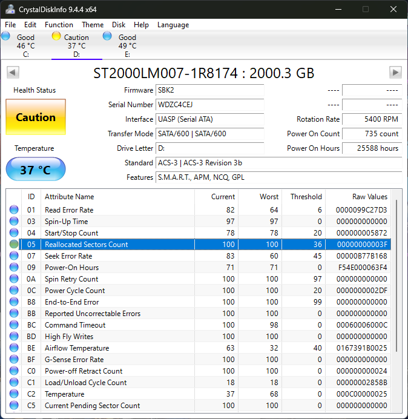408x419 pixels.
Task: Open the Disk menu
Action: click(x=119, y=25)
